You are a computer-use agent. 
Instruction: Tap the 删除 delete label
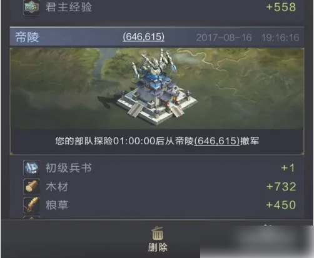pos(158,247)
